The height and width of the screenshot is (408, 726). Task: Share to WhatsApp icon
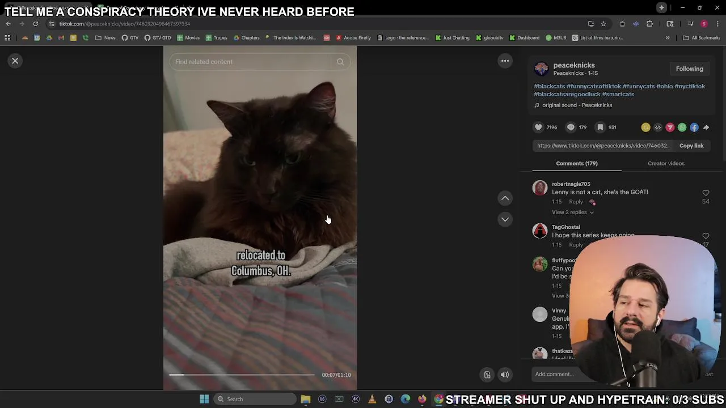click(x=682, y=127)
